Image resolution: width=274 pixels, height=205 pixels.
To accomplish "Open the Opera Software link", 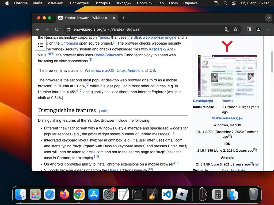I will (x=107, y=55).
